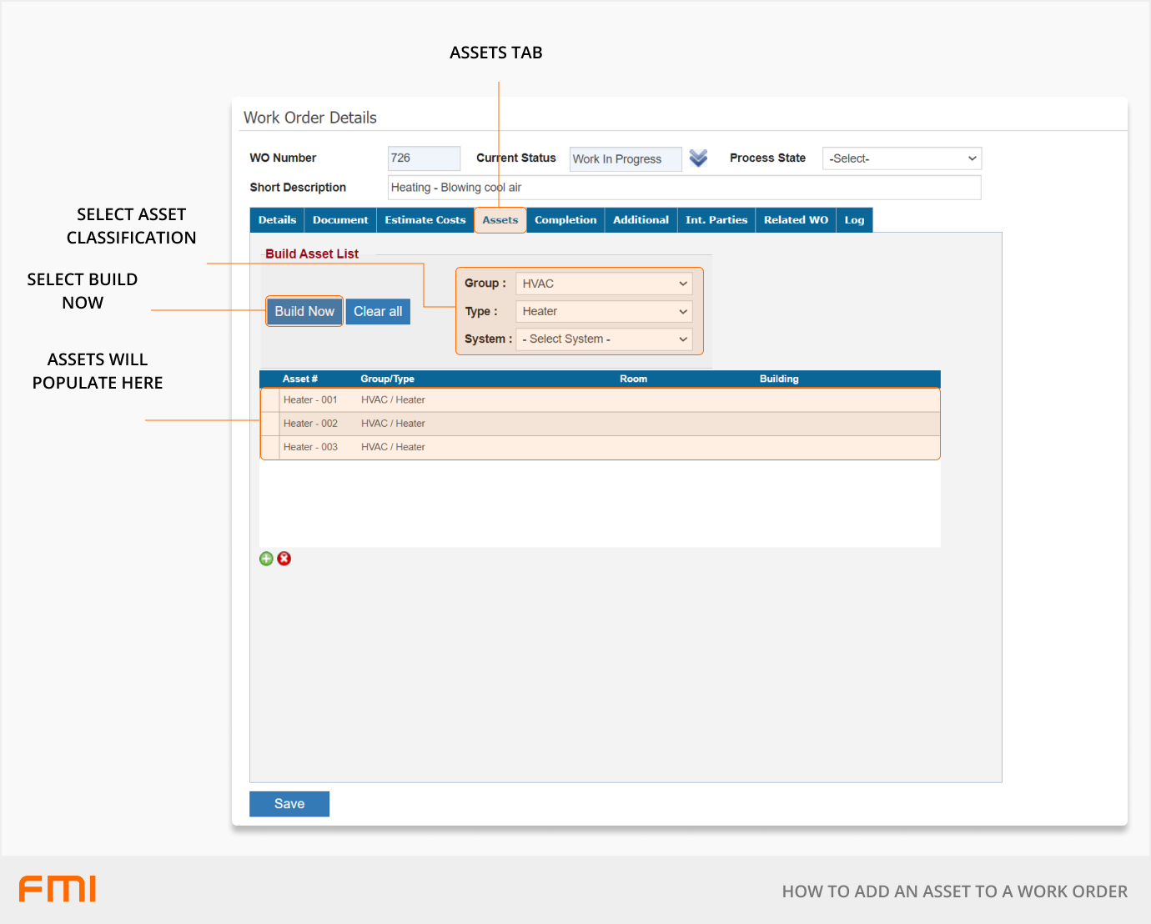
Task: Click the blue double-chevron status icon
Action: tap(698, 158)
